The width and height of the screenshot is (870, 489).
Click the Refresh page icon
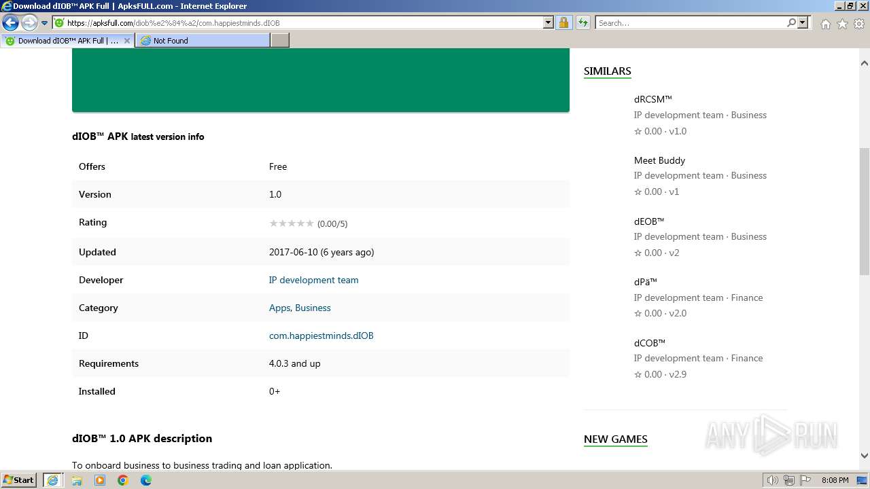pos(583,23)
